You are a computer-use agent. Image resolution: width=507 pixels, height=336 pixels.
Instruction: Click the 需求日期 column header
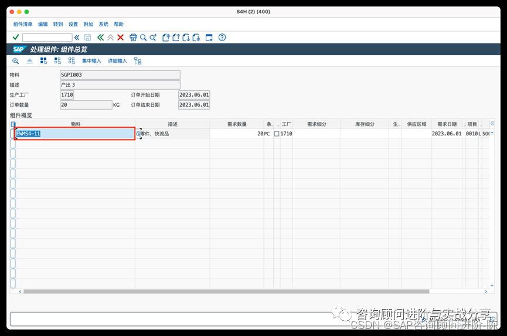pyautogui.click(x=447, y=124)
